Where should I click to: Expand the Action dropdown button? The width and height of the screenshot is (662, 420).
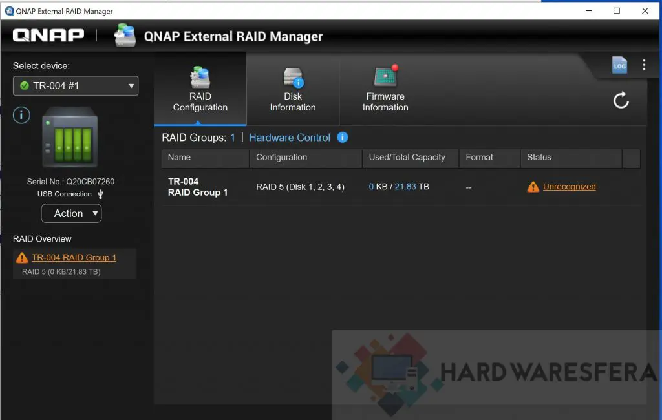[71, 214]
